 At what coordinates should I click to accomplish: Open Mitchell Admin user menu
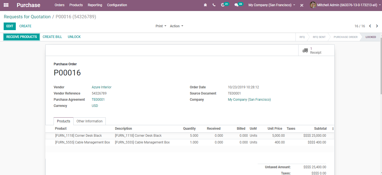(x=345, y=5)
